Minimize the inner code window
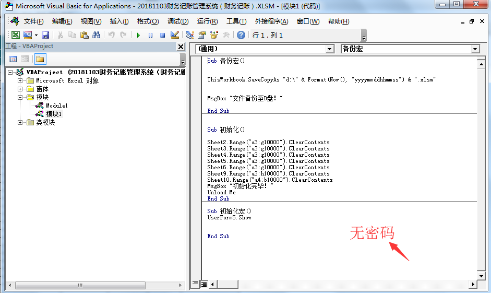This screenshot has width=491, height=293. tap(462, 21)
